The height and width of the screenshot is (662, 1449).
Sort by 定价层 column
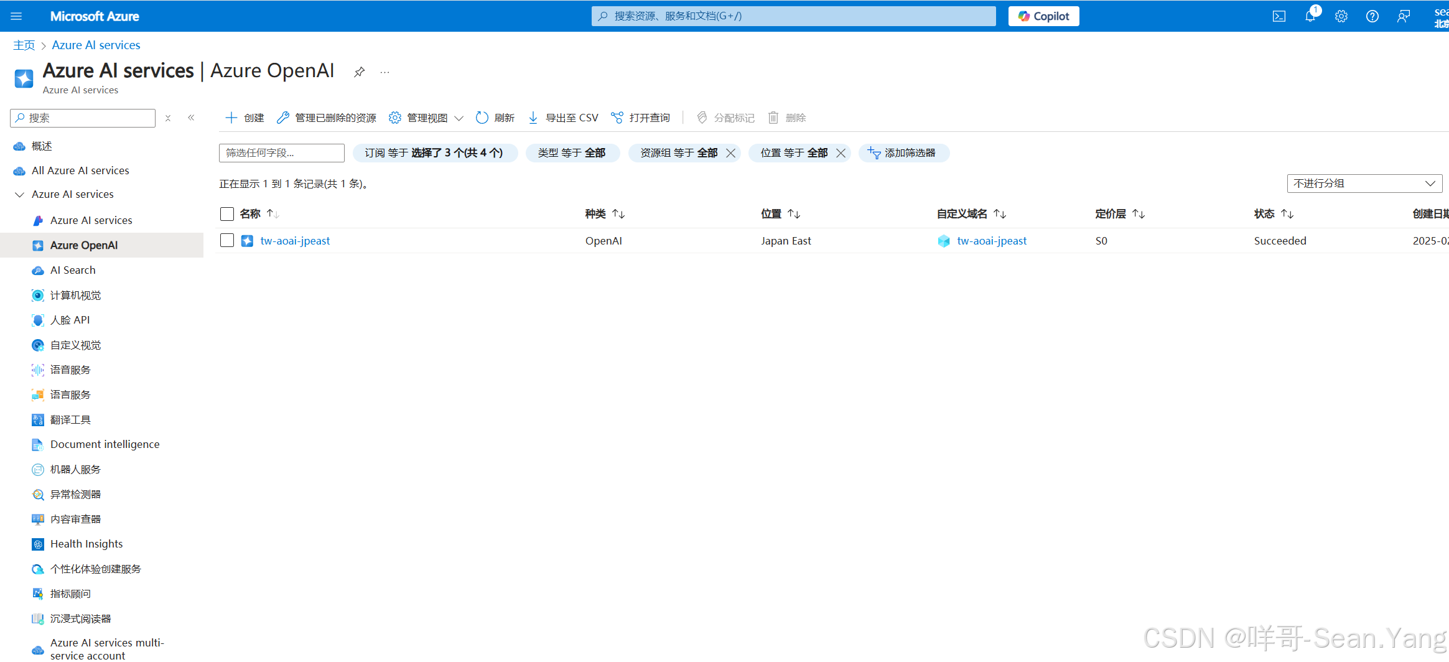click(1121, 214)
